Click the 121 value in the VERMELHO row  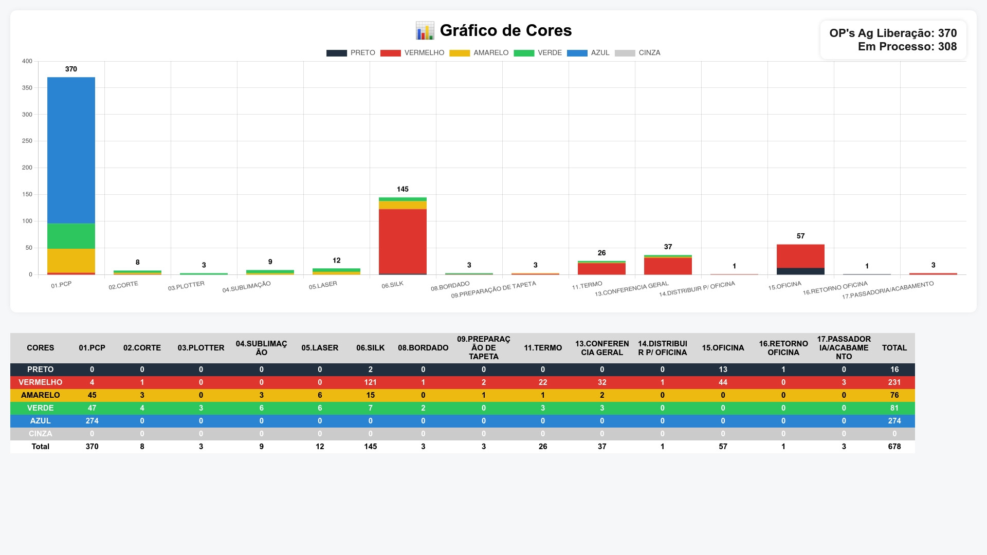pyautogui.click(x=370, y=382)
